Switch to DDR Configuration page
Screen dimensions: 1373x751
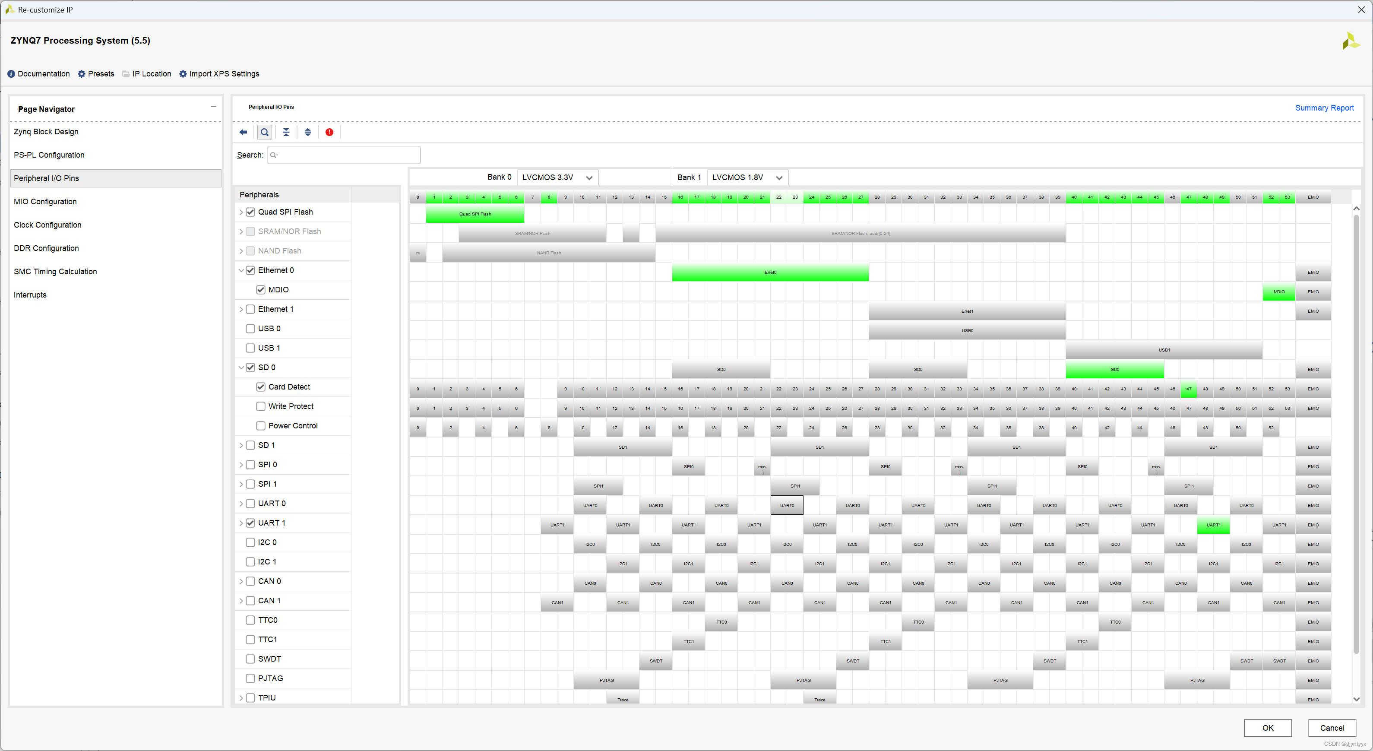pos(46,248)
